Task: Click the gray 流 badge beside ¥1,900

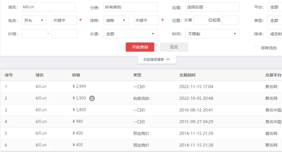Action: point(92,98)
